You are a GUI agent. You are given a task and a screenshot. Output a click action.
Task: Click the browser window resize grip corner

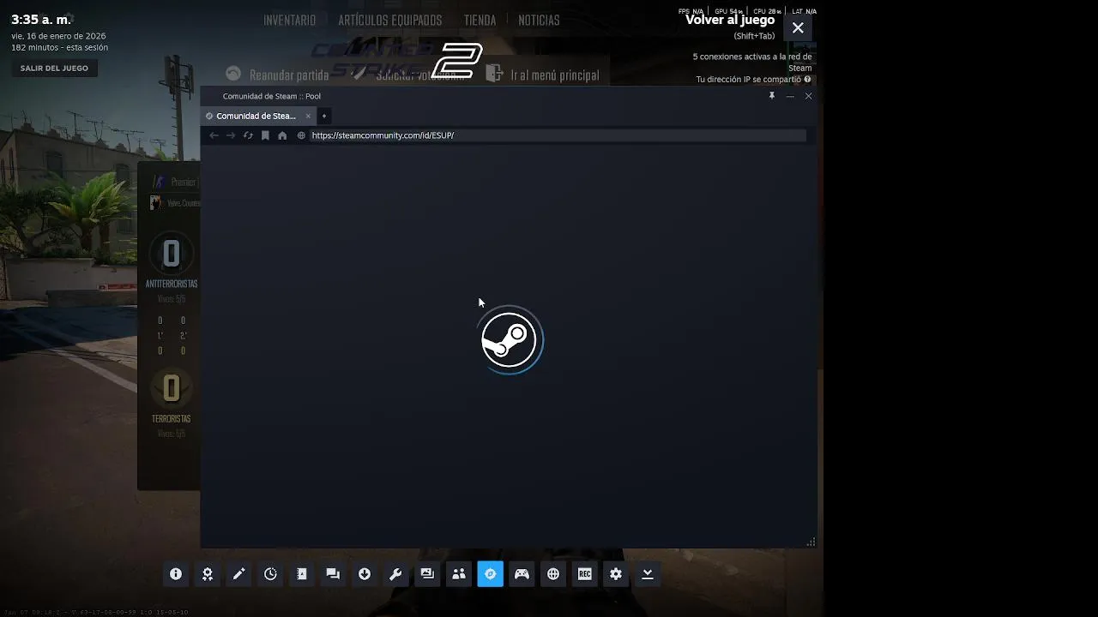click(811, 542)
